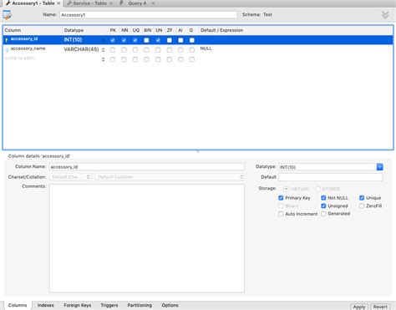Open the Partitioning tab
396x310 pixels.
(x=140, y=305)
